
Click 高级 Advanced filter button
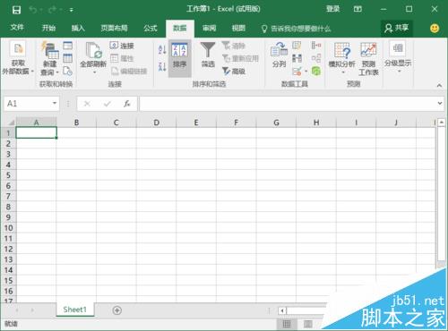[234, 71]
